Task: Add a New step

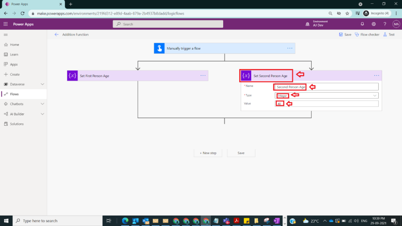Action: tap(208, 153)
